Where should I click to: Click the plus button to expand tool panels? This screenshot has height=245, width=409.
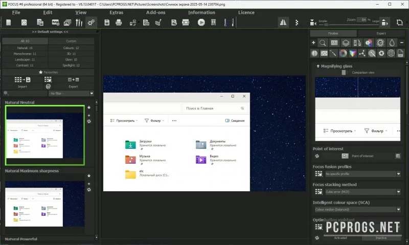coord(313,42)
